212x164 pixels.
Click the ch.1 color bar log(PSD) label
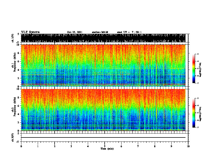pyautogui.click(x=200, y=70)
